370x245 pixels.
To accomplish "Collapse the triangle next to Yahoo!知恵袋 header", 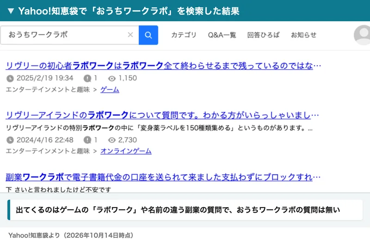I will (x=11, y=11).
